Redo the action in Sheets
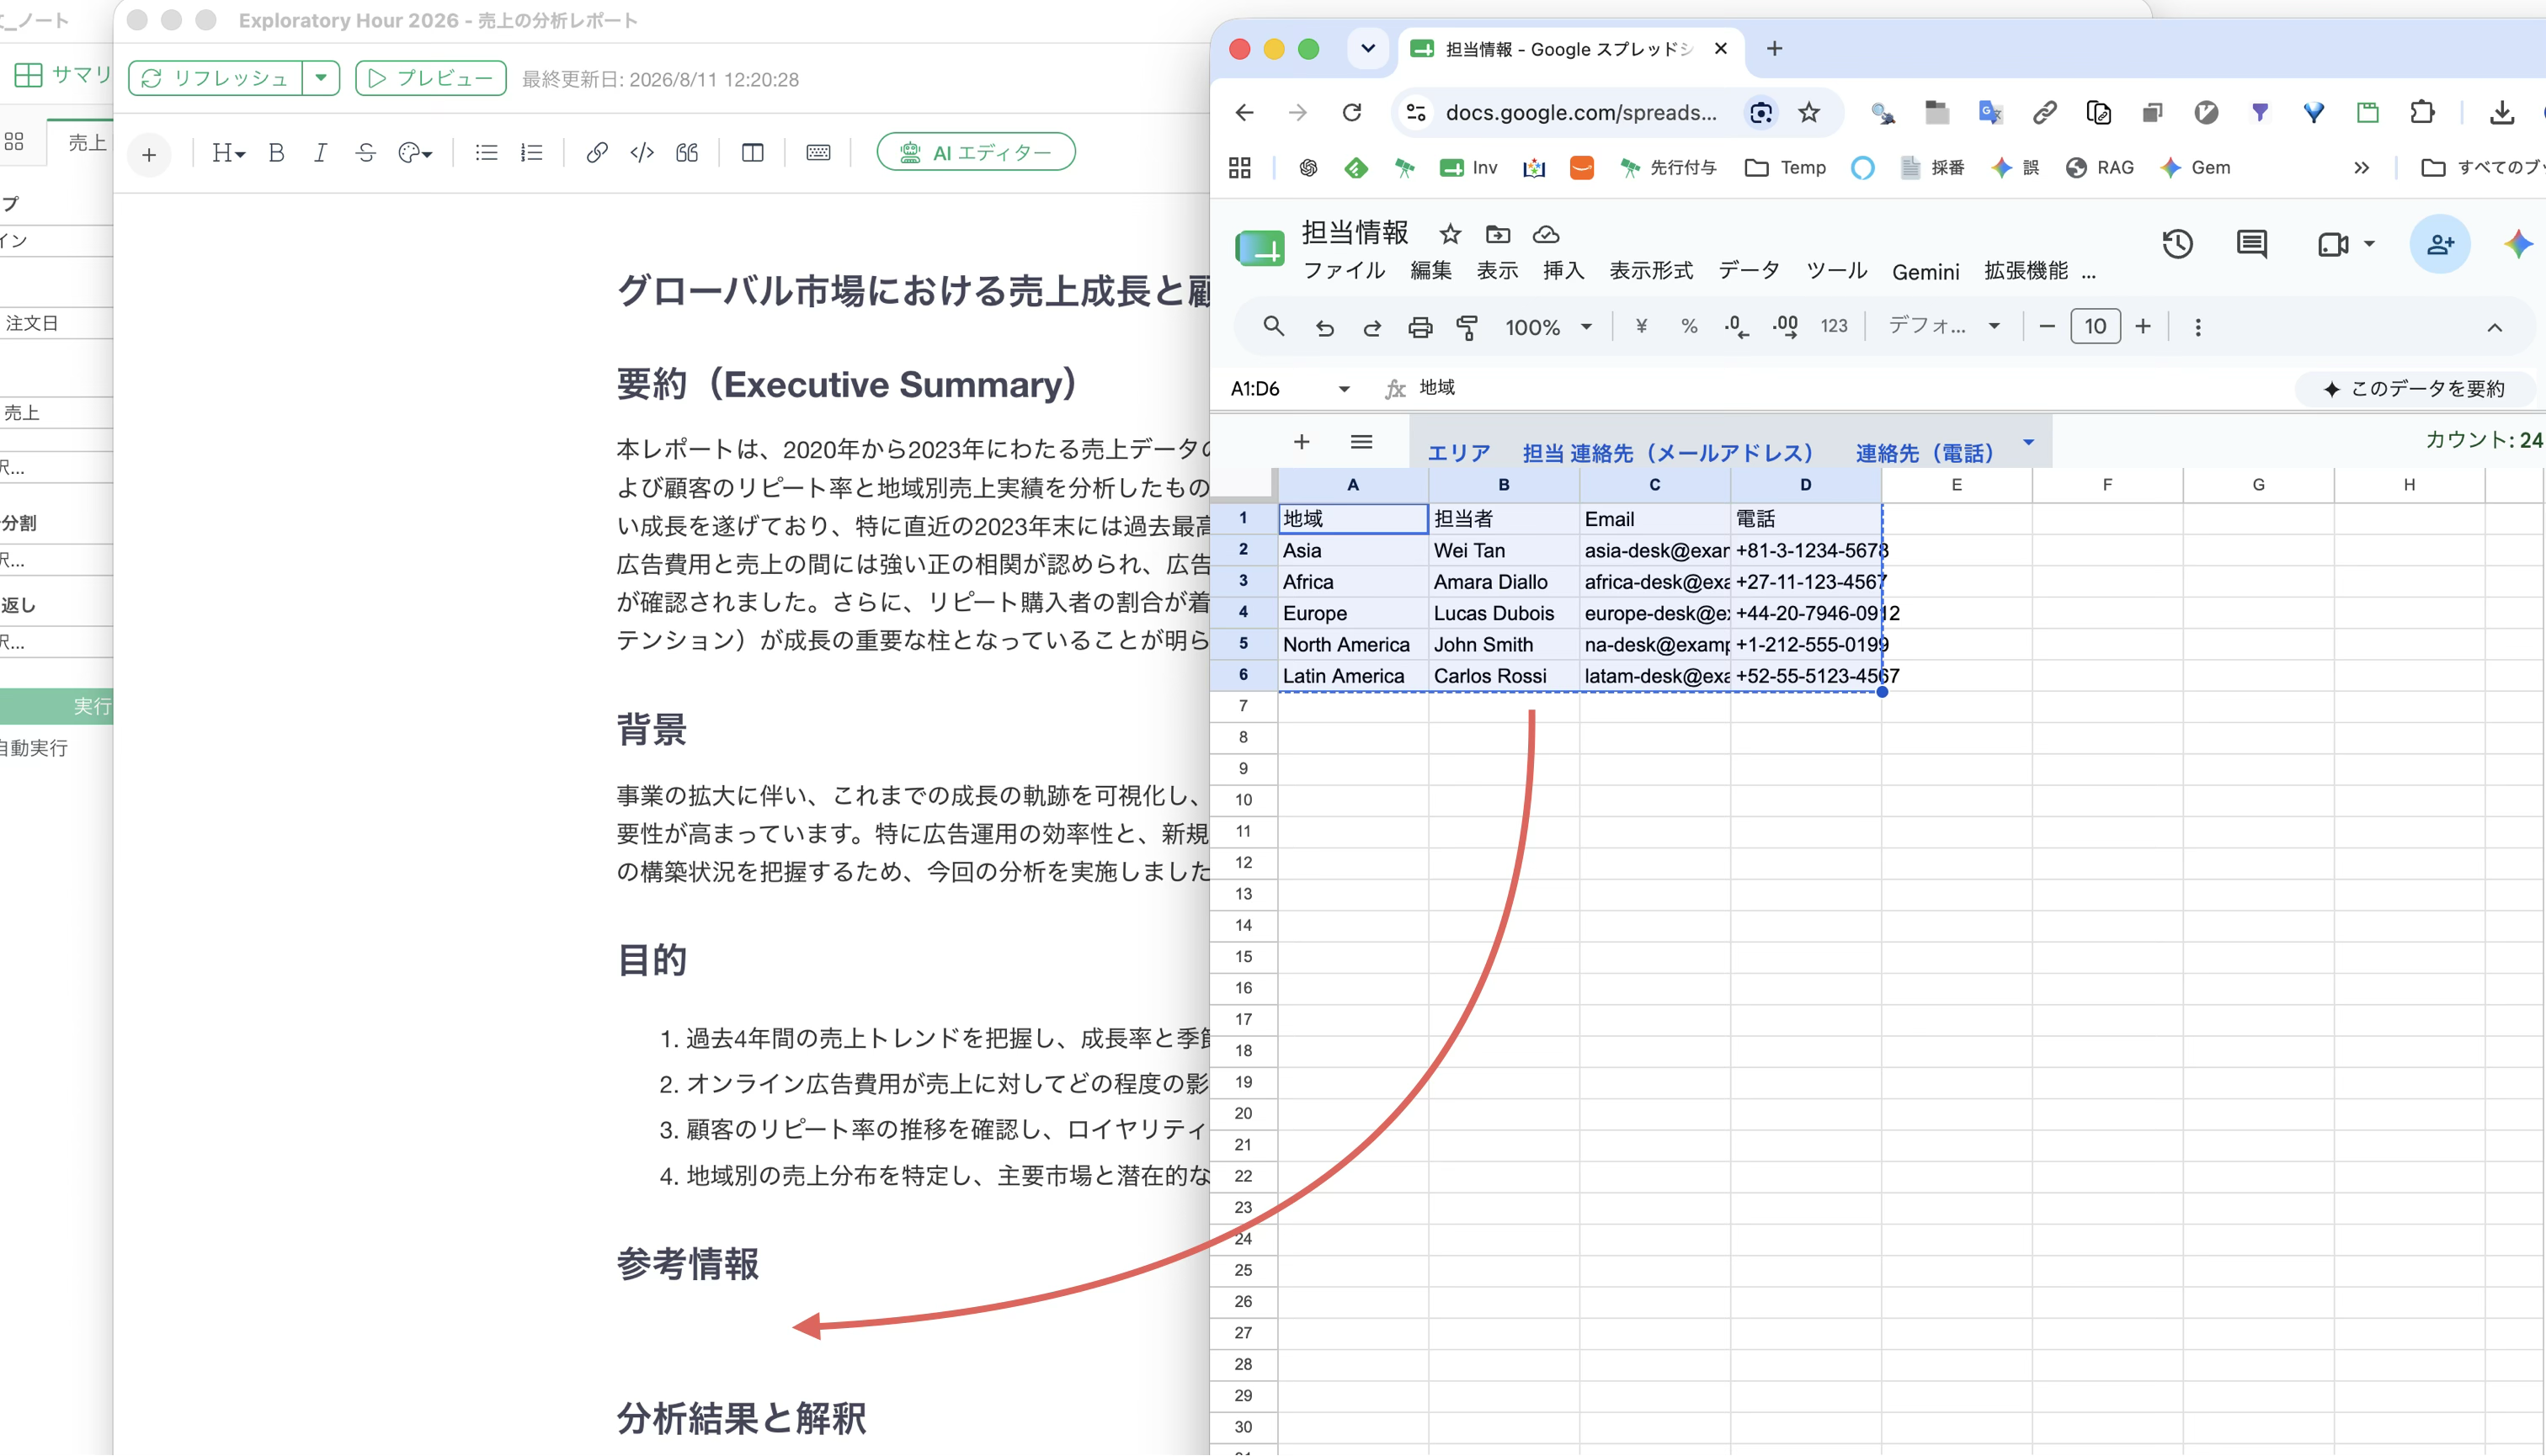This screenshot has width=2546, height=1456. [x=1372, y=327]
